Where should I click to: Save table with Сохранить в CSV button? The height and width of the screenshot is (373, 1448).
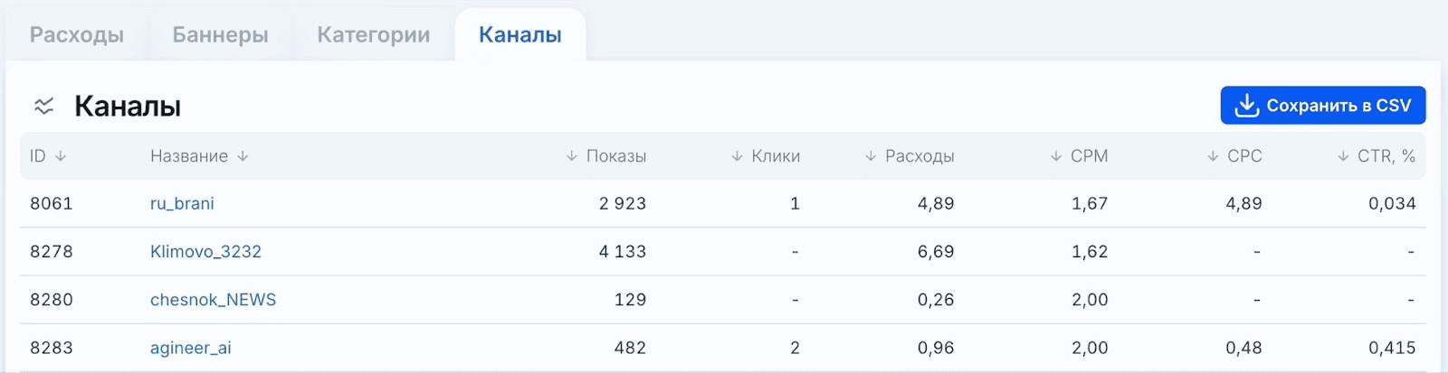[x=1323, y=106]
